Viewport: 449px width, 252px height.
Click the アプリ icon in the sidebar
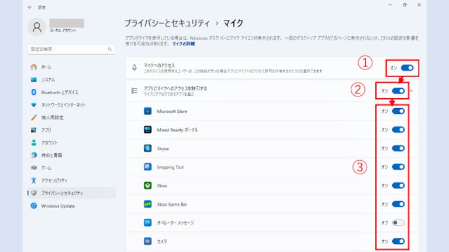(x=34, y=130)
